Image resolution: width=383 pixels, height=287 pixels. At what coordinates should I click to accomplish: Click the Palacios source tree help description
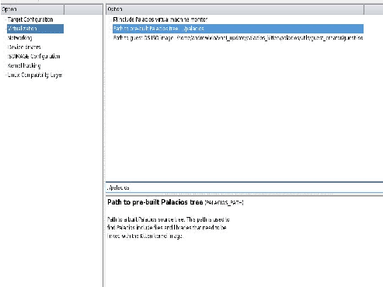(x=169, y=228)
